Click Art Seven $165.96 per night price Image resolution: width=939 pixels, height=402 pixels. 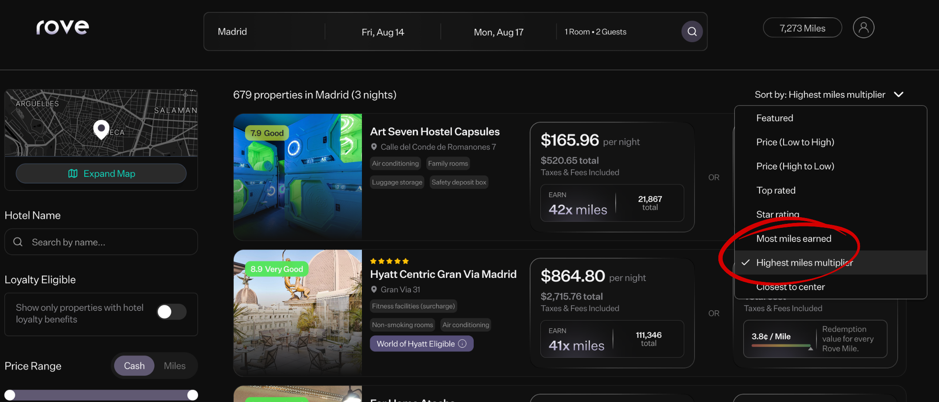[x=590, y=141]
